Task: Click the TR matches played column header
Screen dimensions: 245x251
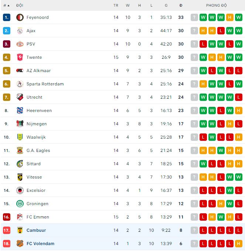Action: (116, 6)
